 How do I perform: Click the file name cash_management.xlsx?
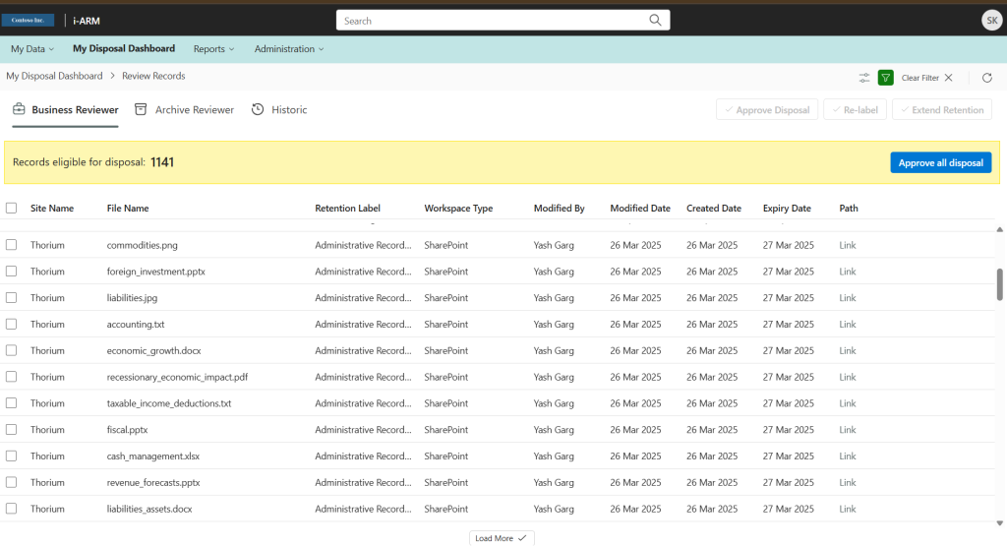click(x=152, y=456)
